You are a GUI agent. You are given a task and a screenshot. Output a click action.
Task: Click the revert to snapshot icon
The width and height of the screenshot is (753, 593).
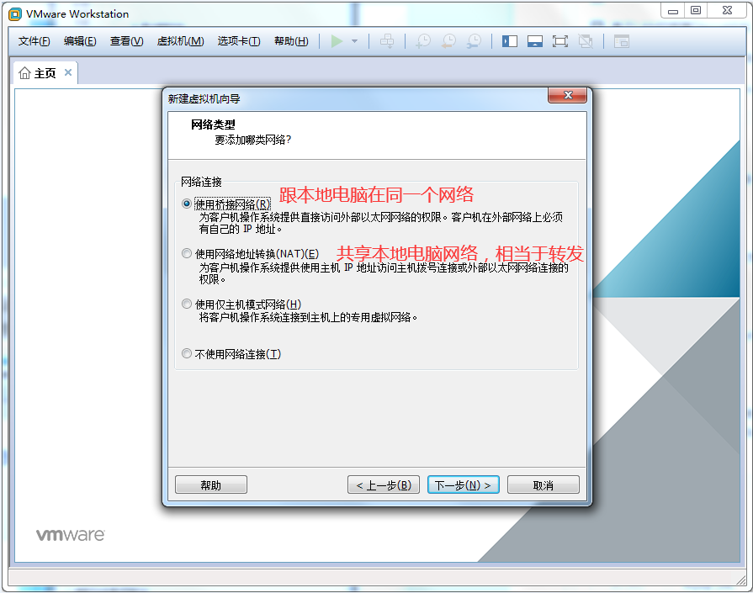448,41
